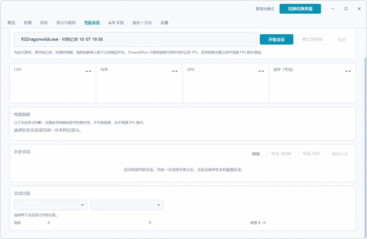Click the 管理员模式 label
367x239 pixels.
(265, 9)
